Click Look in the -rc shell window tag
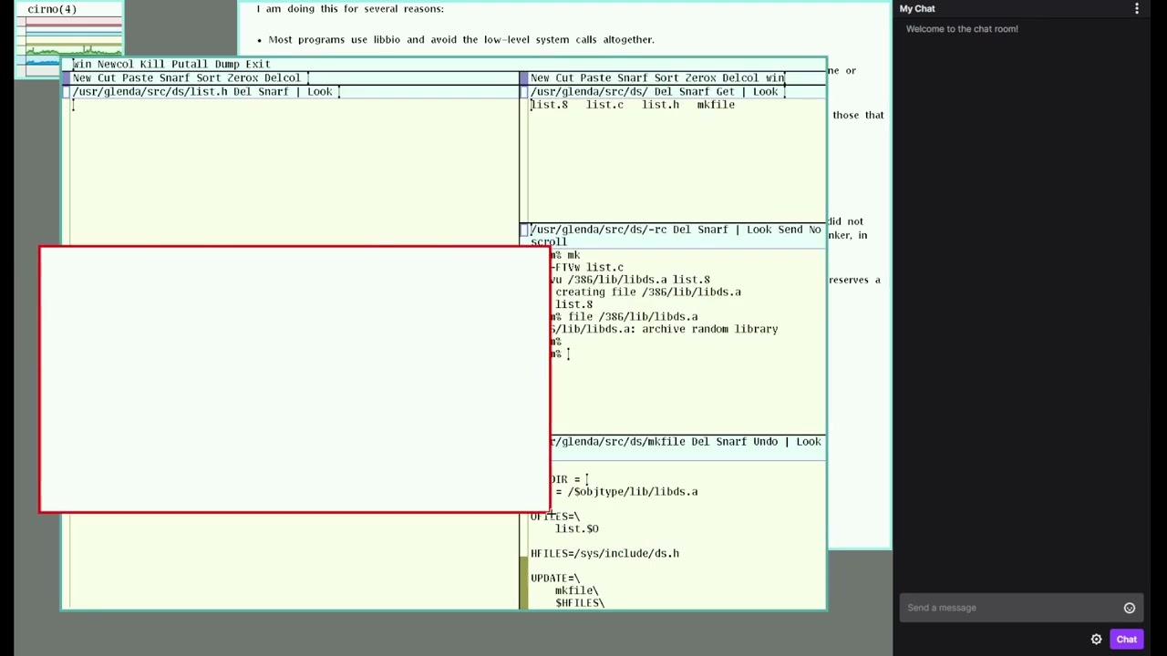Image resolution: width=1167 pixels, height=656 pixels. (759, 230)
